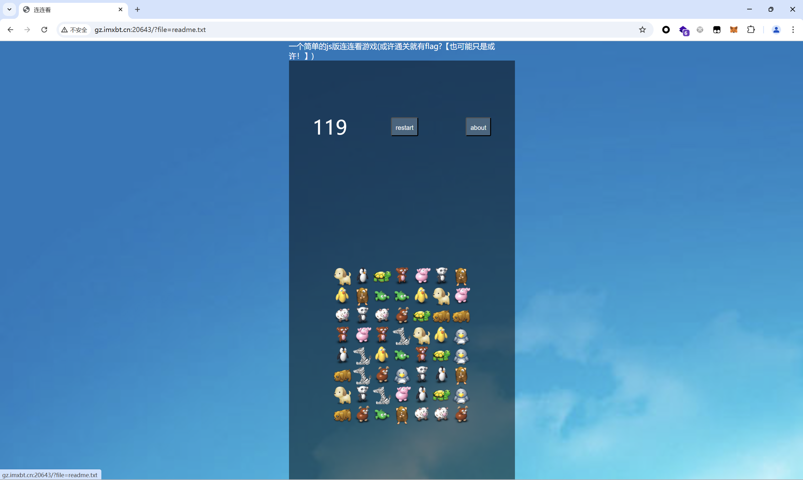The height and width of the screenshot is (480, 803).
Task: Select the zebra in the fourth row
Action: point(402,336)
